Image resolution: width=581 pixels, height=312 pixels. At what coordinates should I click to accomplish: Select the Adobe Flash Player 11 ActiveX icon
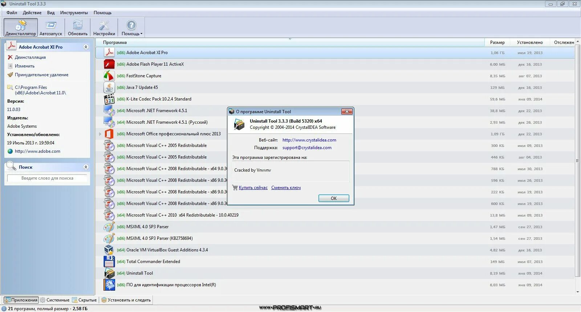coord(109,64)
